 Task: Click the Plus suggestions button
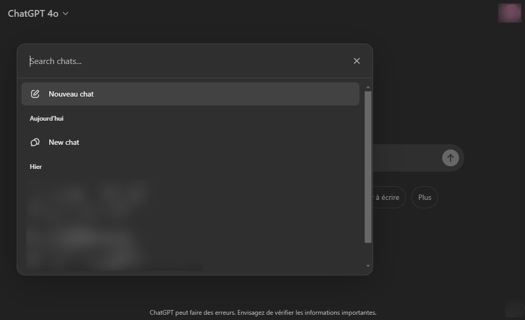tap(424, 197)
